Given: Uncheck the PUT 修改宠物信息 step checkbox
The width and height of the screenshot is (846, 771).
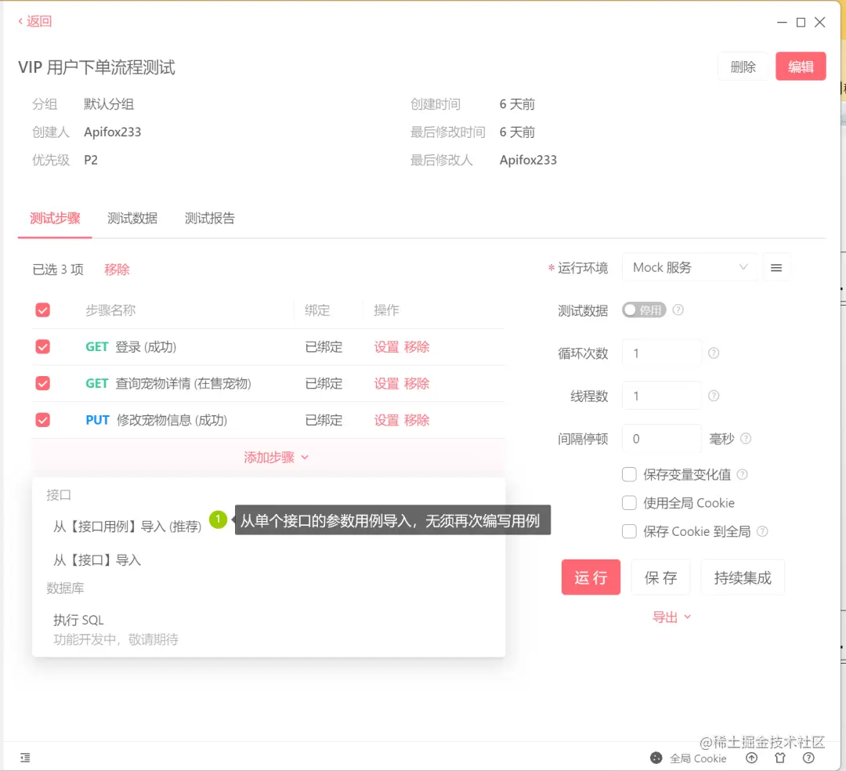Looking at the screenshot, I should coord(42,420).
